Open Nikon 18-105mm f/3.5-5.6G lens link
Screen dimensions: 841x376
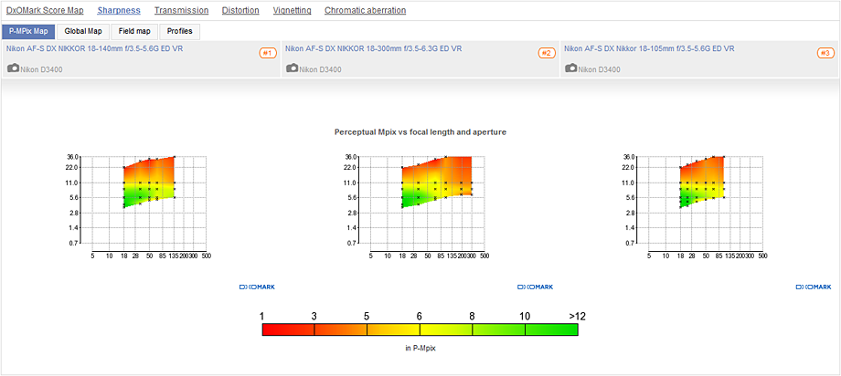point(650,48)
